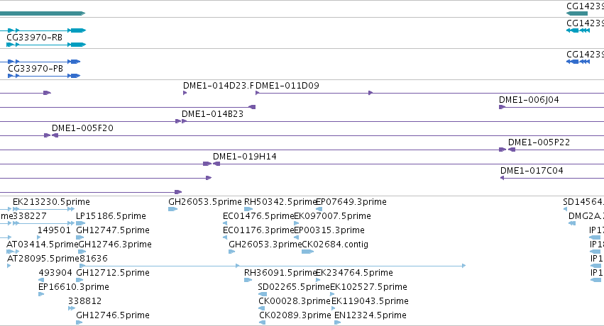Select the DME1-014B23 clone label
Screen dimensions: 604x326
tap(212, 114)
